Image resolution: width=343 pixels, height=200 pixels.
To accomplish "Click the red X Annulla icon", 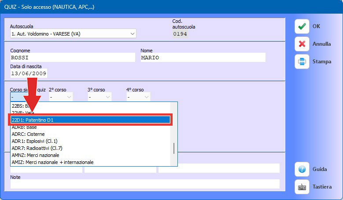I will 302,44.
